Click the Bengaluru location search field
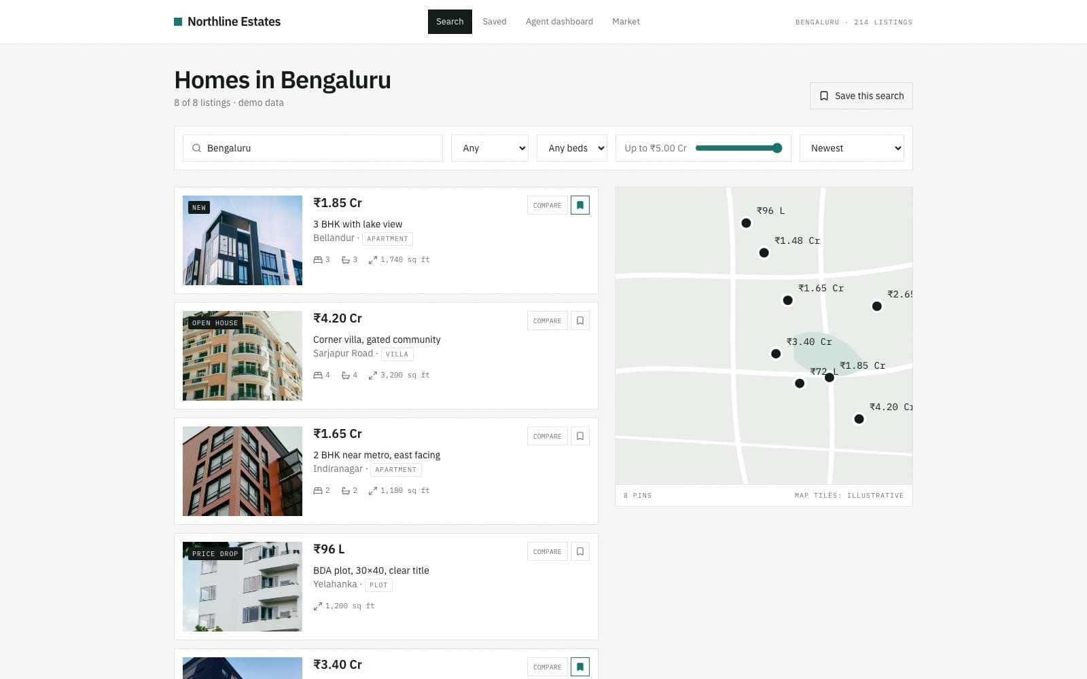The width and height of the screenshot is (1087, 679). tap(313, 148)
